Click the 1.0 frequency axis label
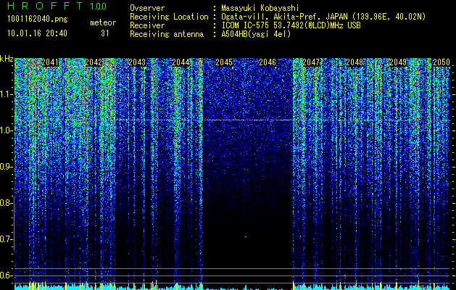The height and width of the screenshot is (290, 456). [6, 131]
